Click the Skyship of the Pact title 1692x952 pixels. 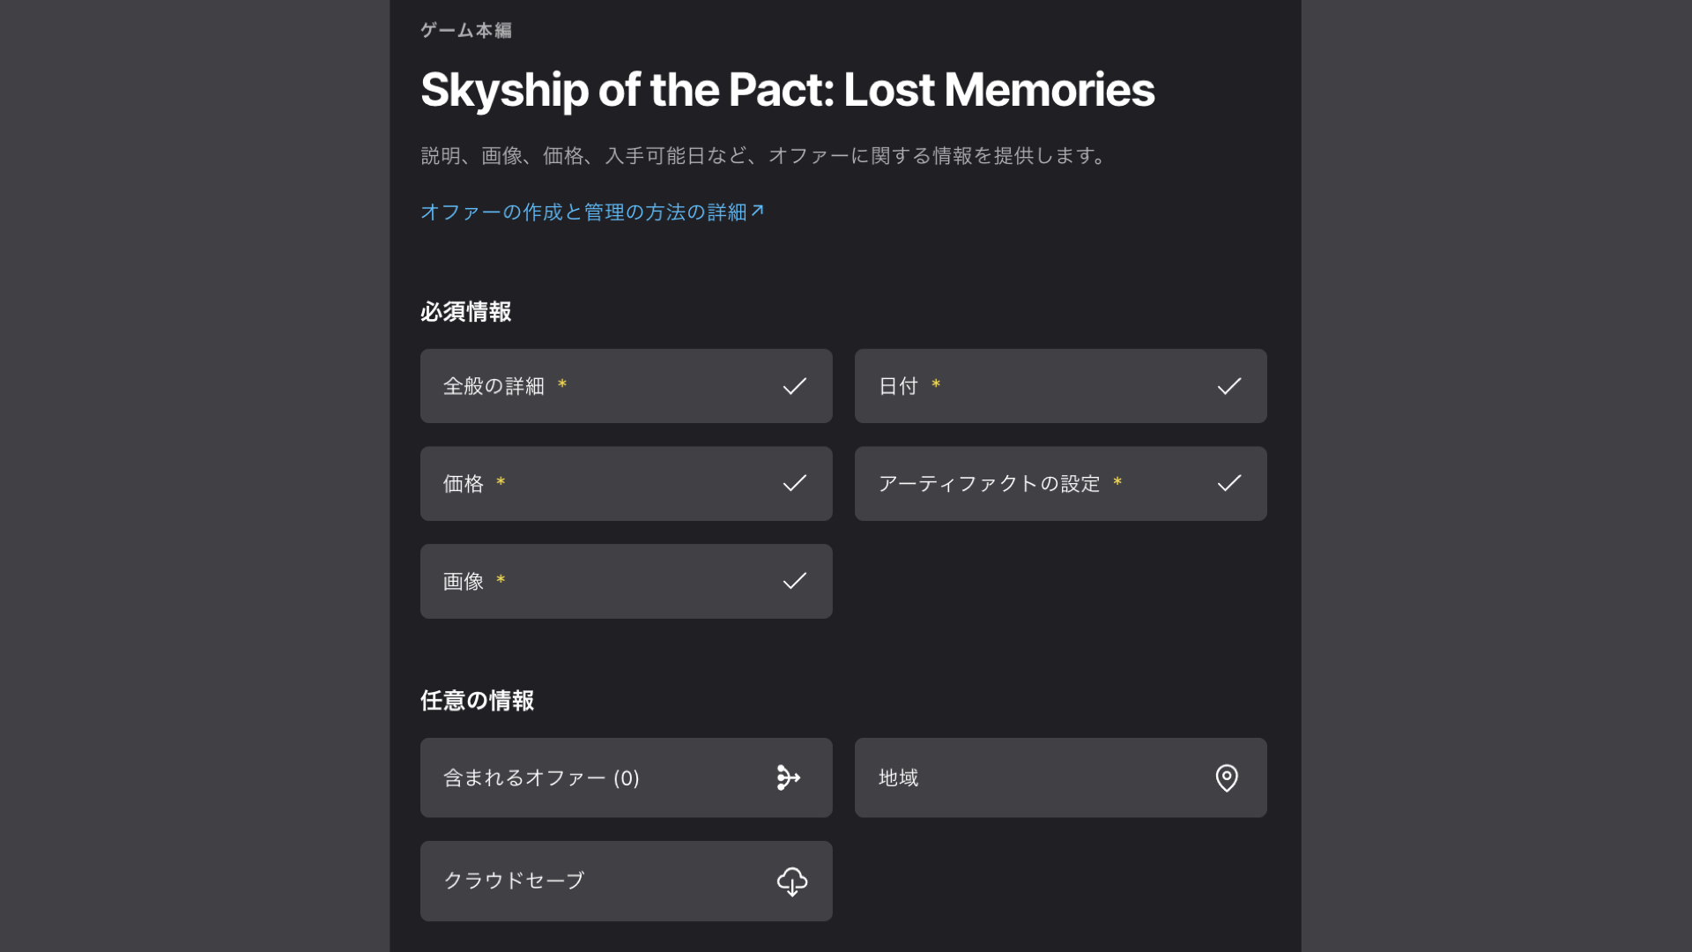[787, 90]
